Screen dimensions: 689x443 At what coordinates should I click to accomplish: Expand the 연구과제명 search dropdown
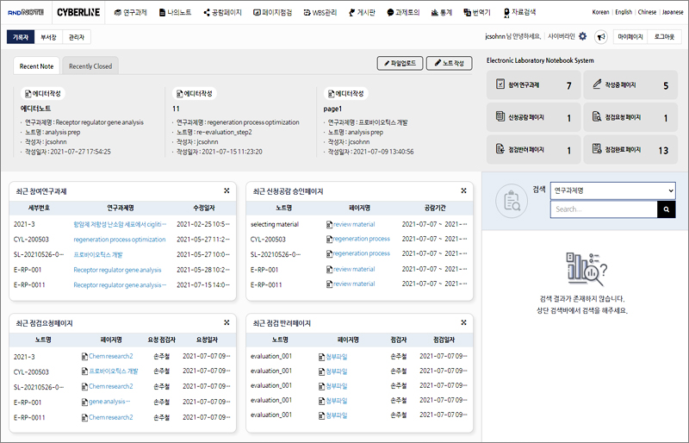pos(612,190)
